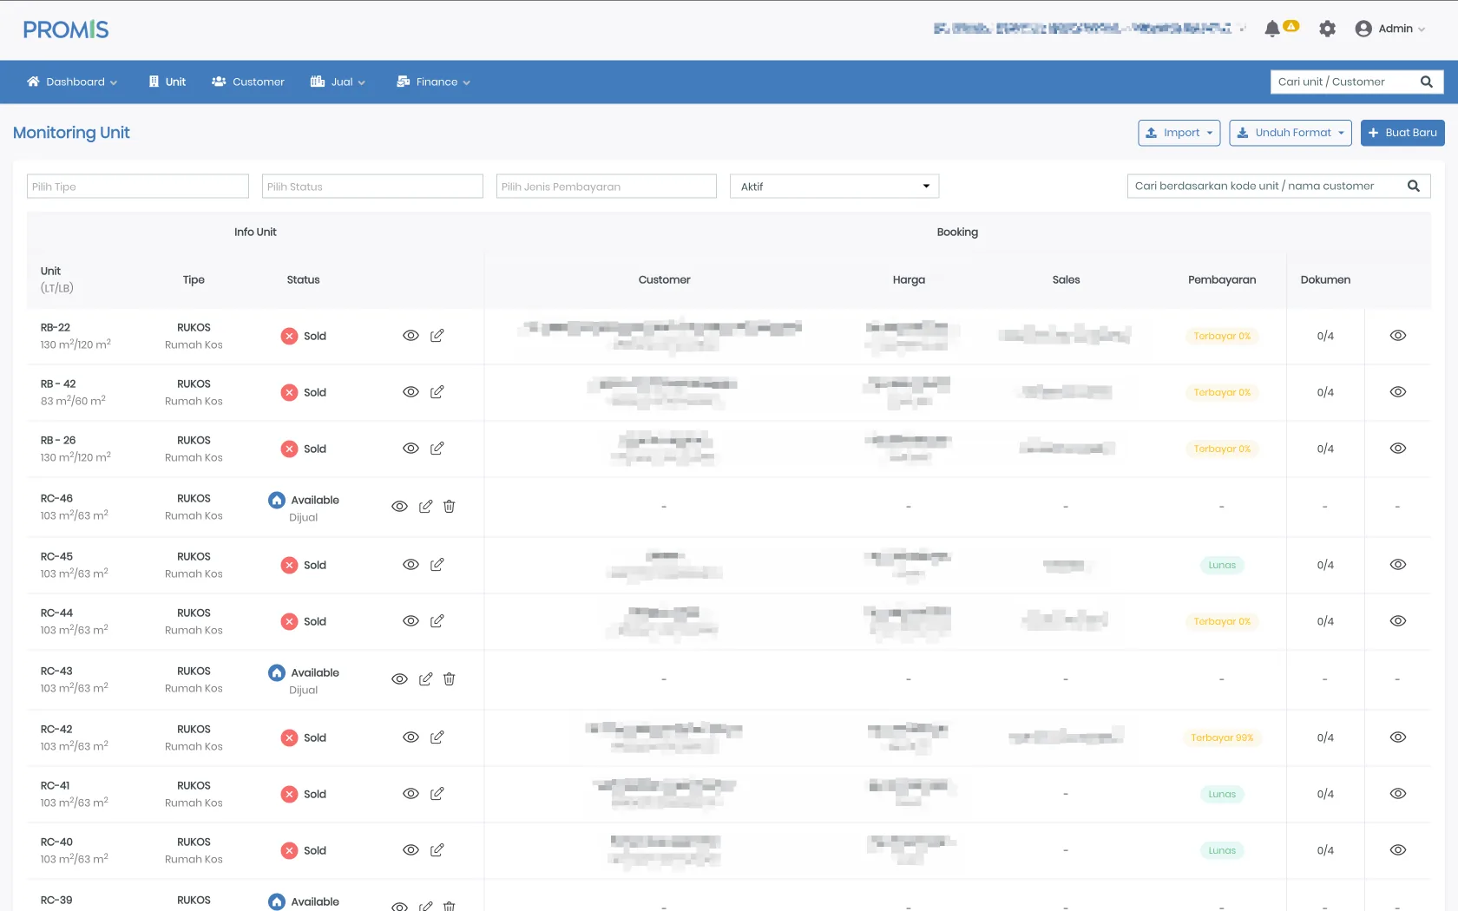Click the Lunas badge for RC-41
Viewport: 1458px width, 911px height.
coord(1222,794)
